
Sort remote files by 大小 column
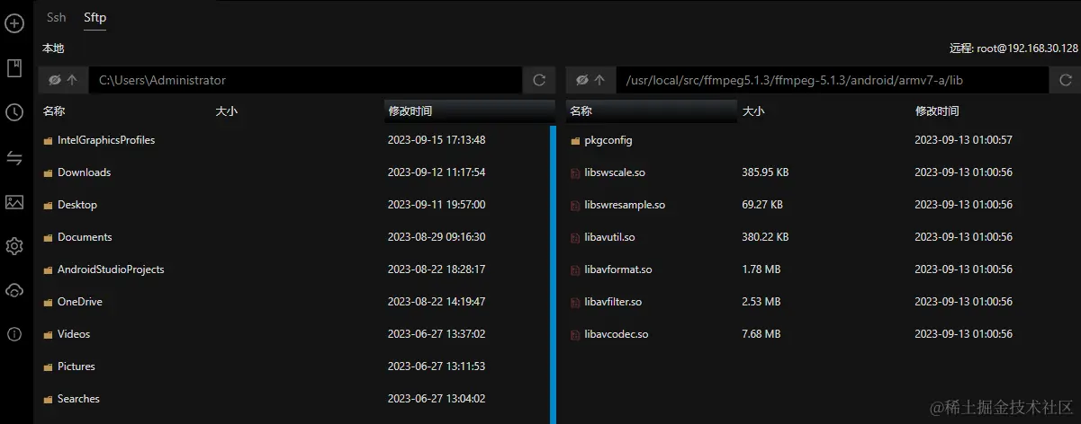pyautogui.click(x=753, y=111)
